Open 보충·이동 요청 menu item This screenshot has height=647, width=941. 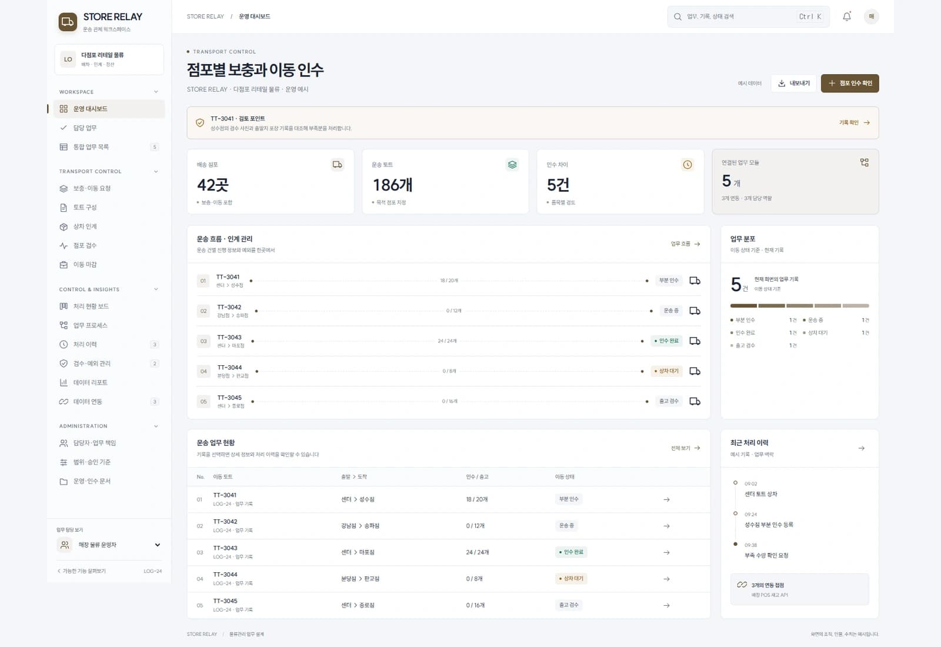[x=109, y=188]
